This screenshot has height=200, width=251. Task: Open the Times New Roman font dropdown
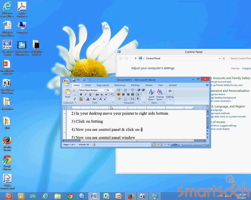point(104,90)
